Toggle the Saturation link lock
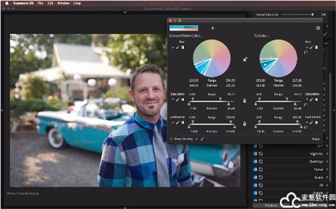Image resolution: width=336 pixels, height=209 pixels. [245, 101]
